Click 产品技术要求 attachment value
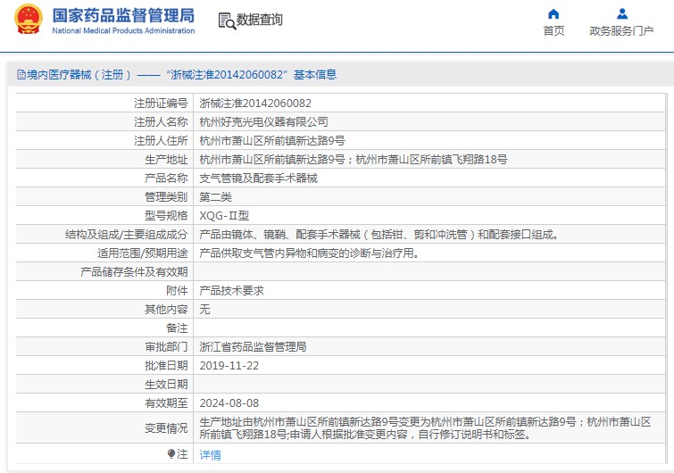The width and height of the screenshot is (674, 473). 232,291
